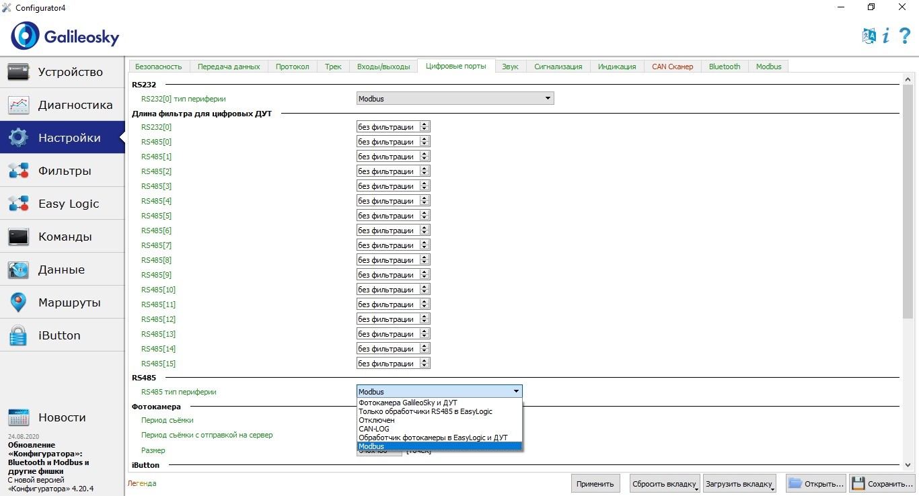Open the info 'i' icon
This screenshot has width=919, height=496.
(886, 36)
